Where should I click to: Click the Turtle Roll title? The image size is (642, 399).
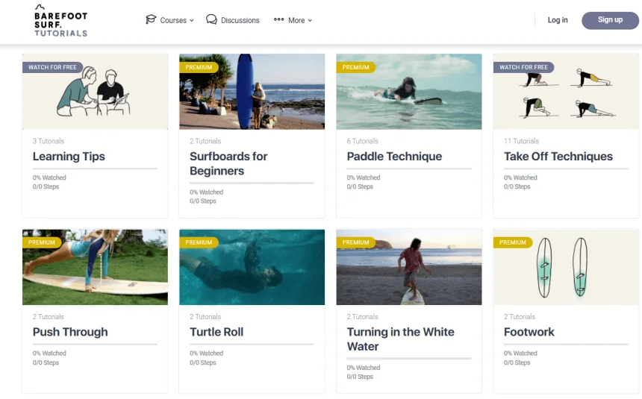click(216, 332)
